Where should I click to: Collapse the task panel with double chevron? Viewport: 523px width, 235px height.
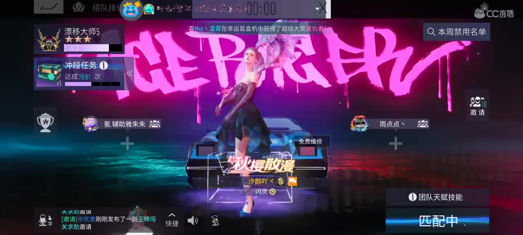pyautogui.click(x=130, y=73)
